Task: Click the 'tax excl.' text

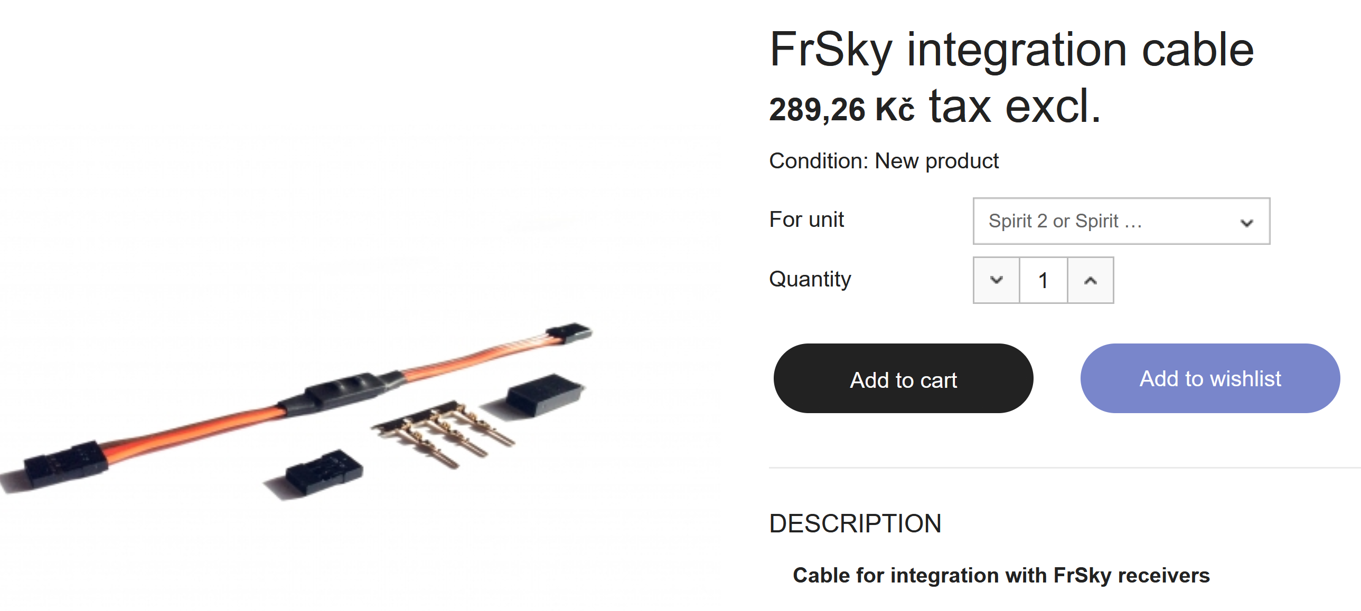Action: tap(1015, 107)
